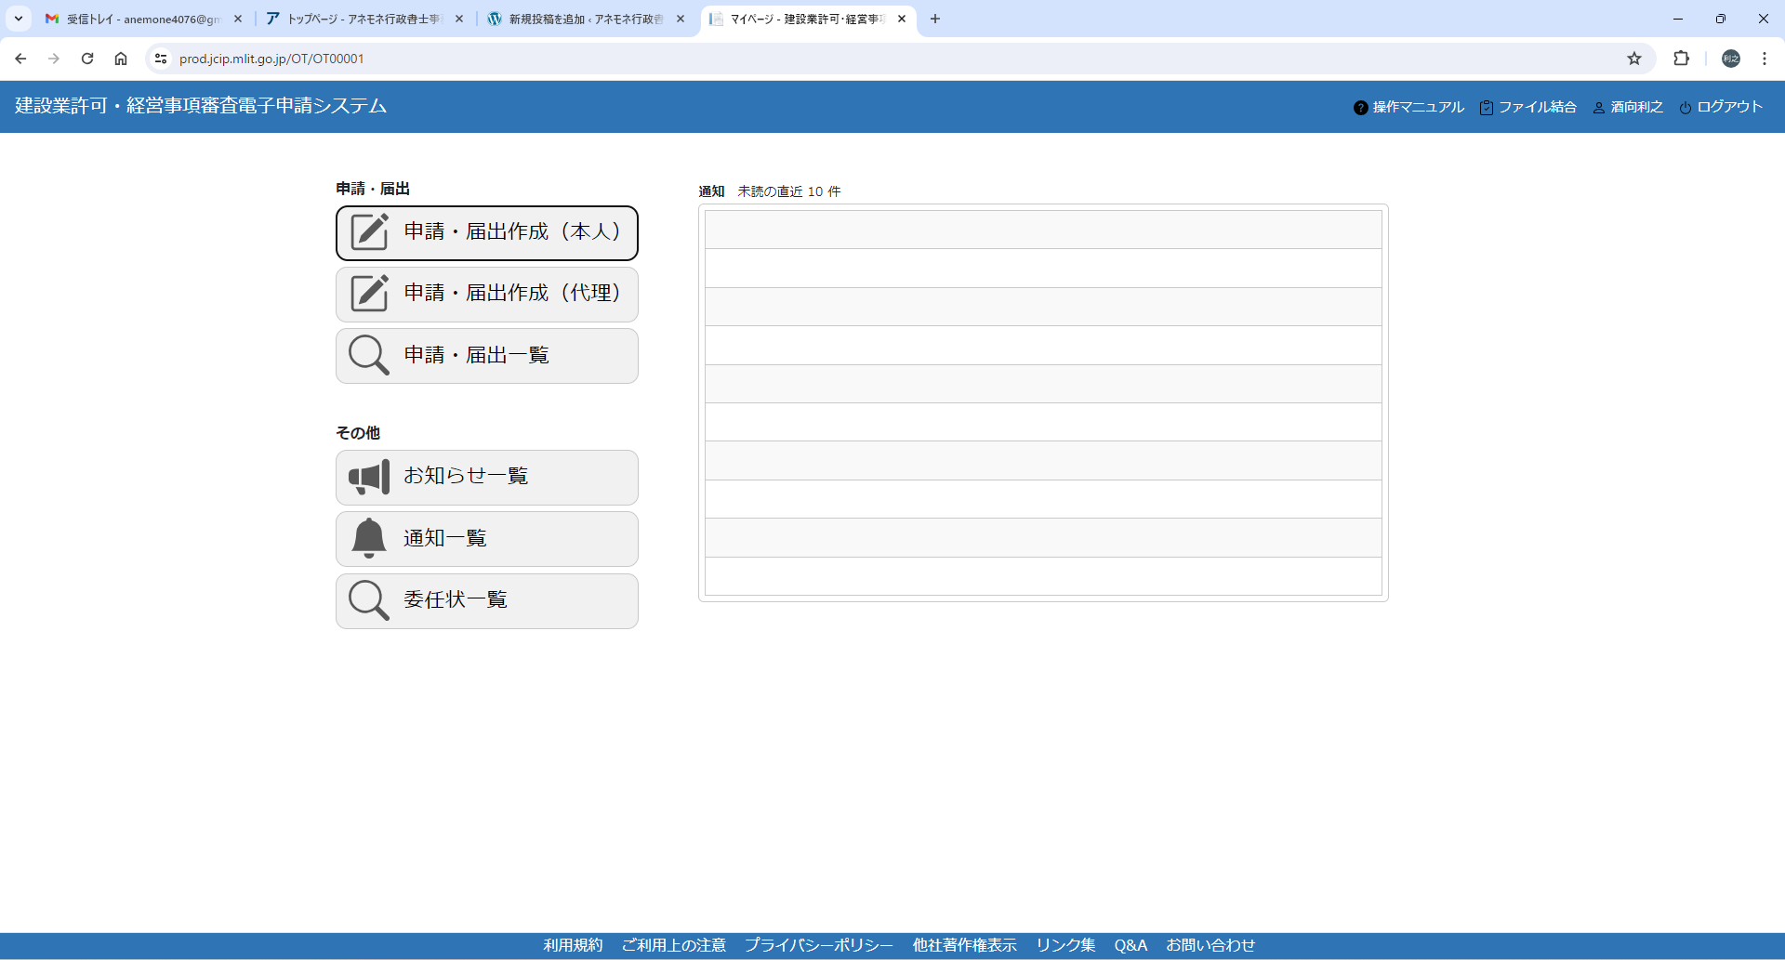Click the magnifier icon beside 申請・届出一覧
Screen dimensions: 1785x960
(x=368, y=355)
